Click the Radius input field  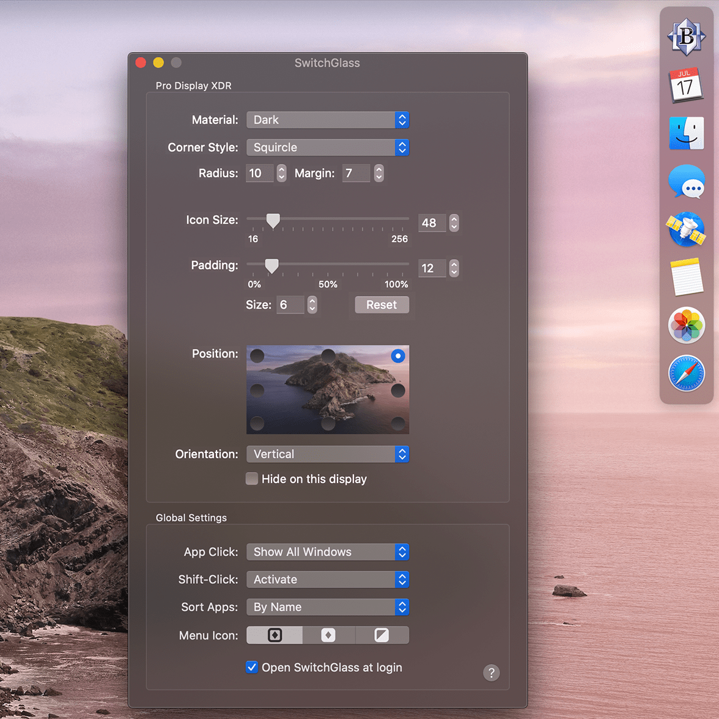(x=259, y=173)
